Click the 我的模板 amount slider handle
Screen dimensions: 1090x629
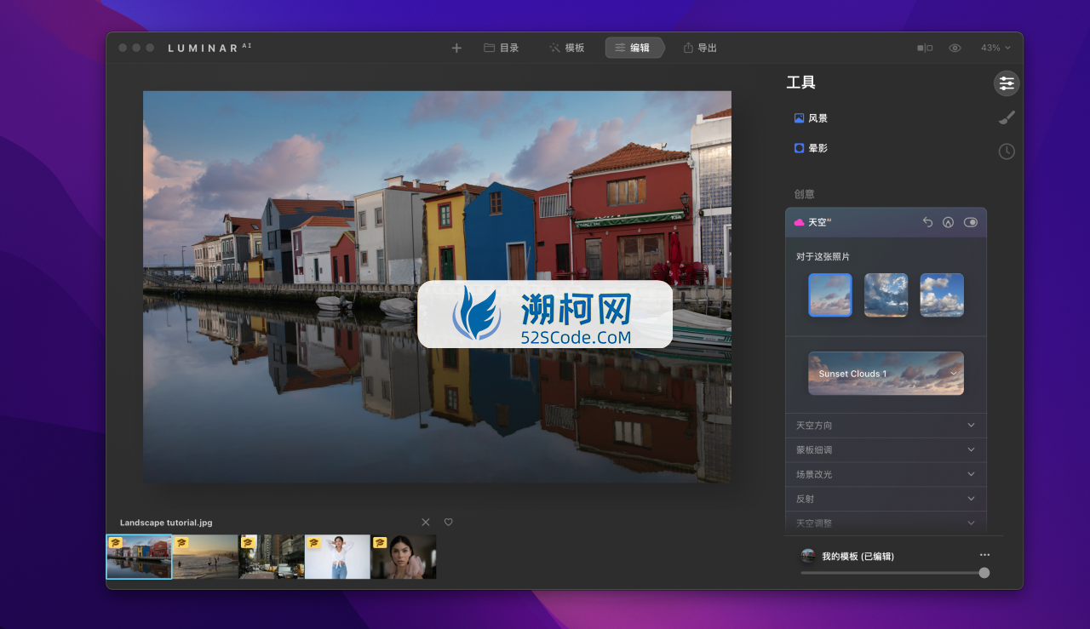(984, 573)
